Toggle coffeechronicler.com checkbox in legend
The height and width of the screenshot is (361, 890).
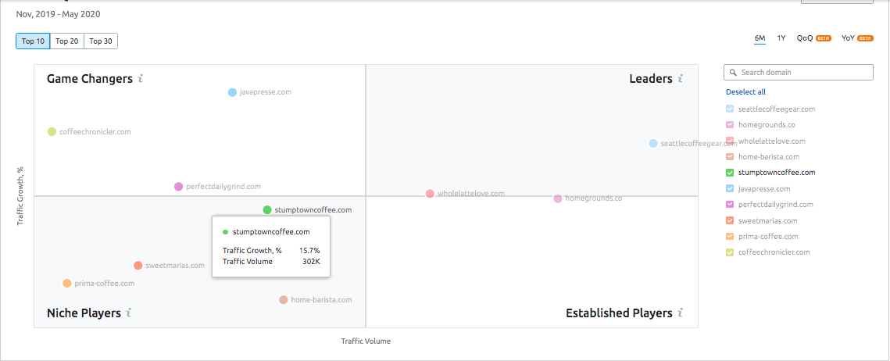(730, 252)
